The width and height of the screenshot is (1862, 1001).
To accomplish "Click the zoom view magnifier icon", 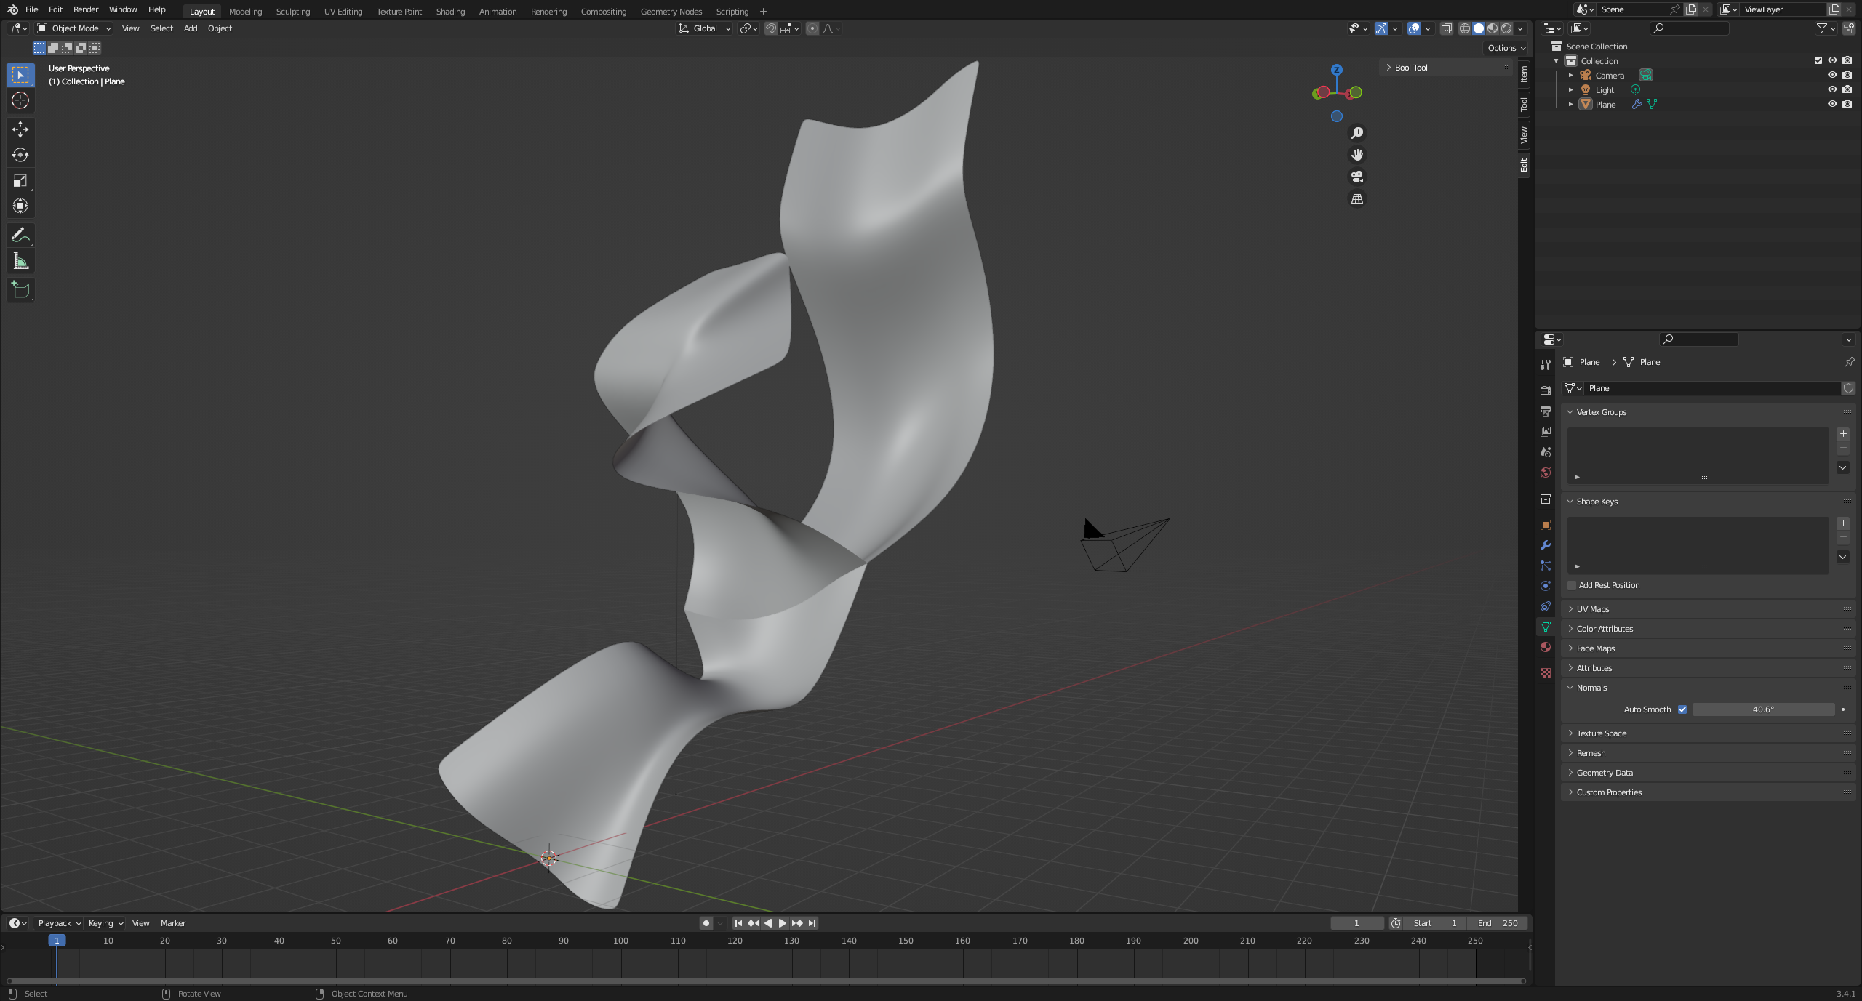I will [1357, 133].
